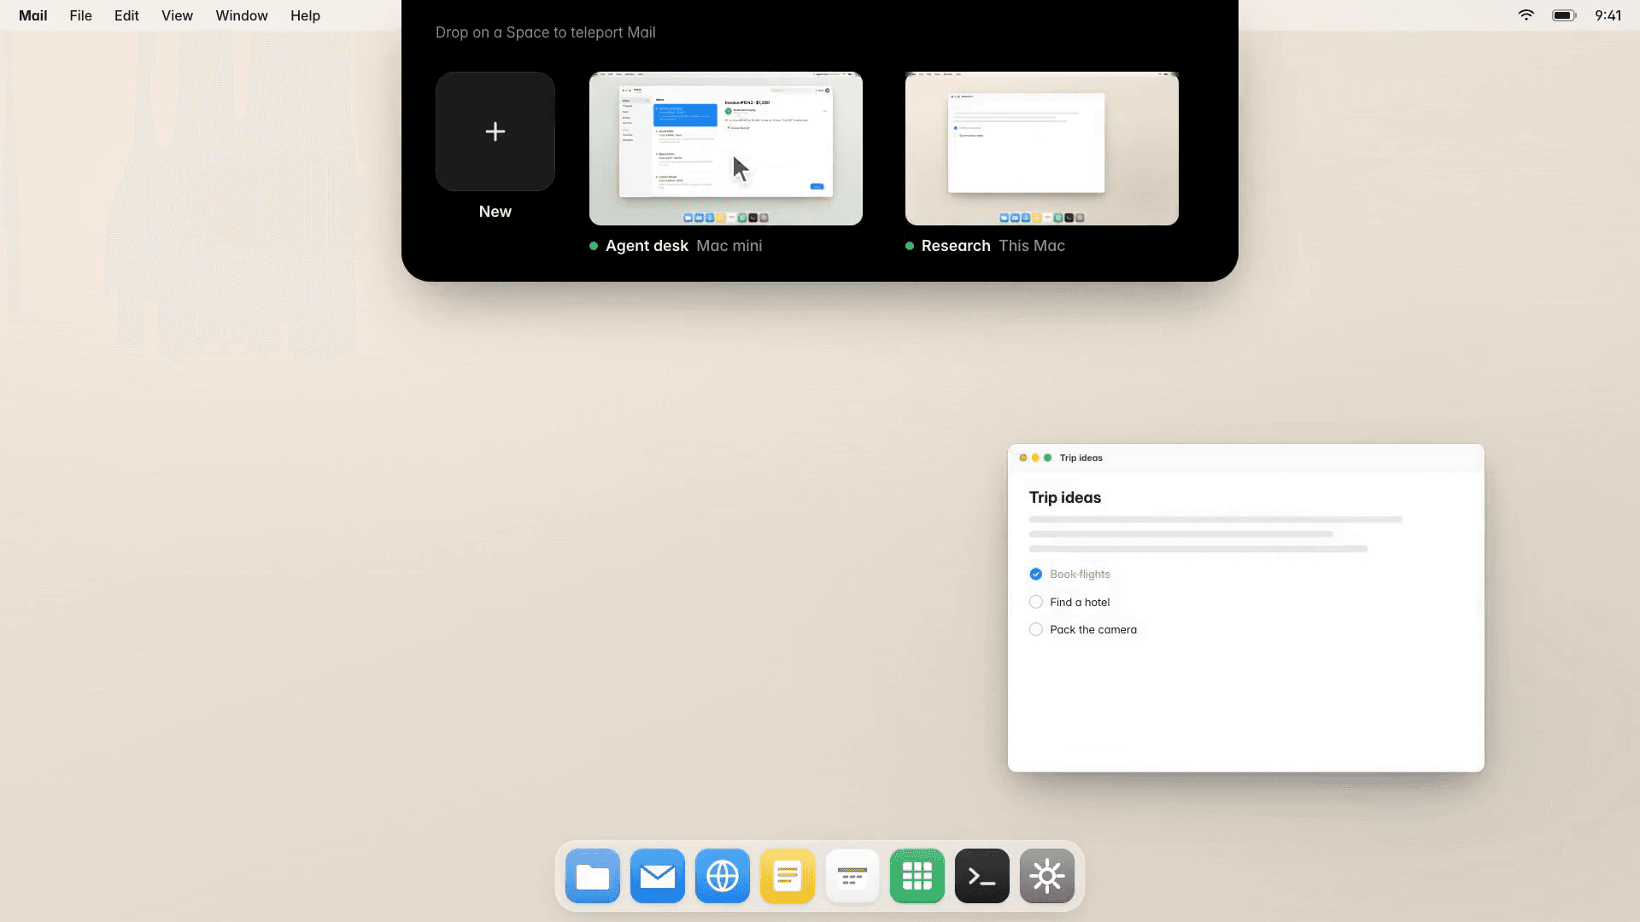1640x922 pixels.
Task: Open the Edit menu
Action: pos(126,15)
